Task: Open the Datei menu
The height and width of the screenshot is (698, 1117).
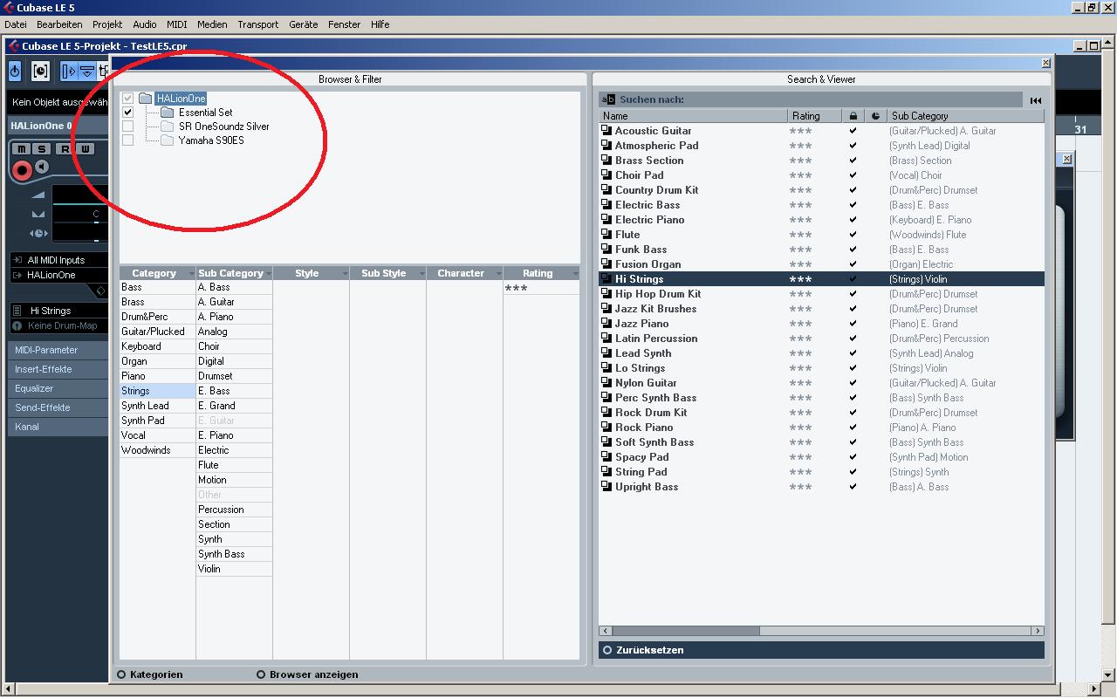Action: pos(16,24)
